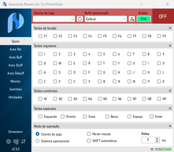Click the refresh game client list icon
The height and width of the screenshot is (152, 174).
tap(80, 19)
